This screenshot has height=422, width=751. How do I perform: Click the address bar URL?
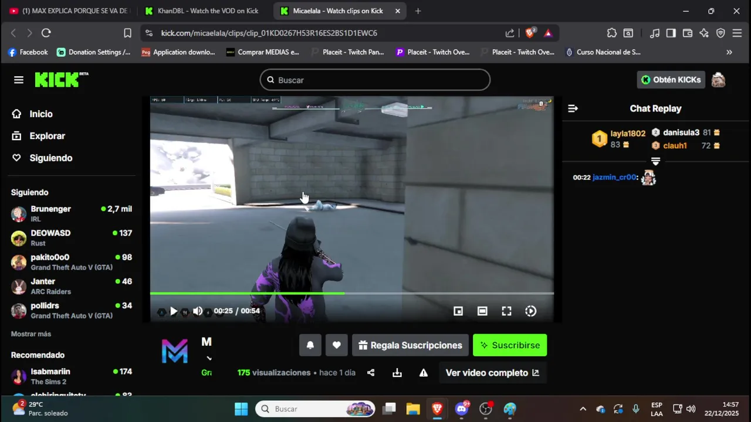click(x=269, y=33)
